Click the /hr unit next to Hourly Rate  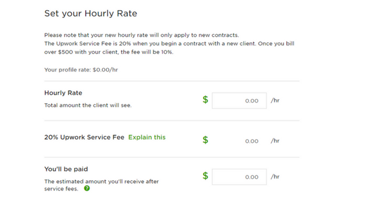coord(275,100)
